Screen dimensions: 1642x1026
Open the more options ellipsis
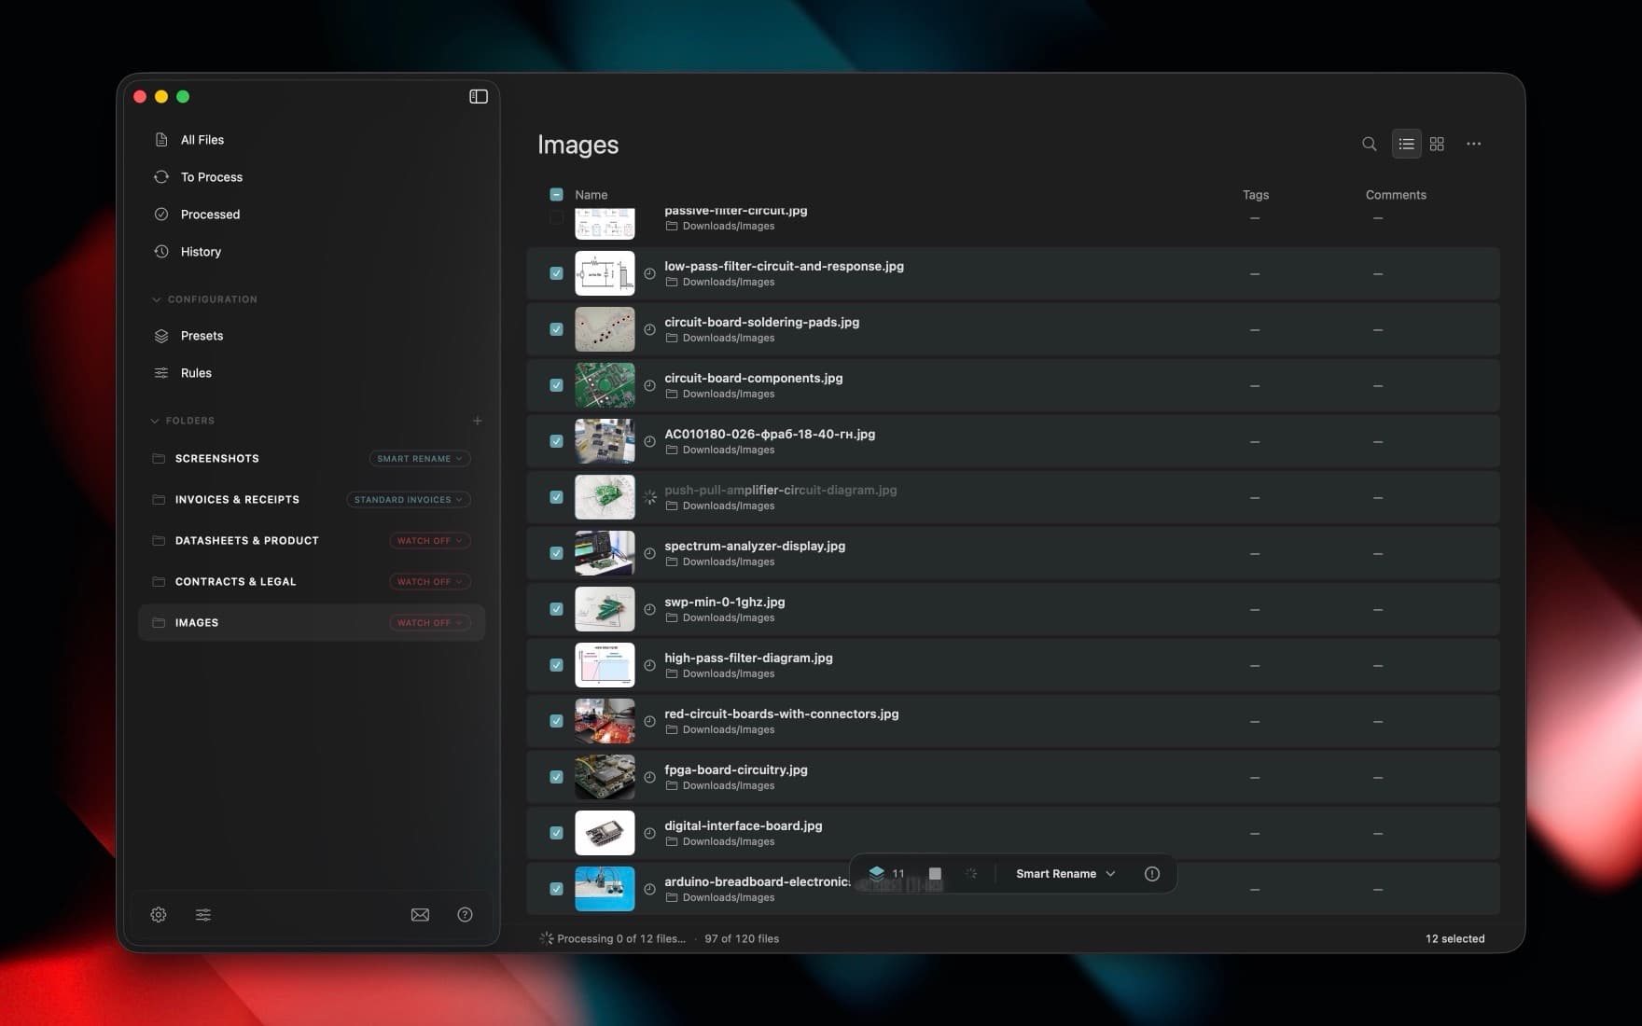point(1473,144)
